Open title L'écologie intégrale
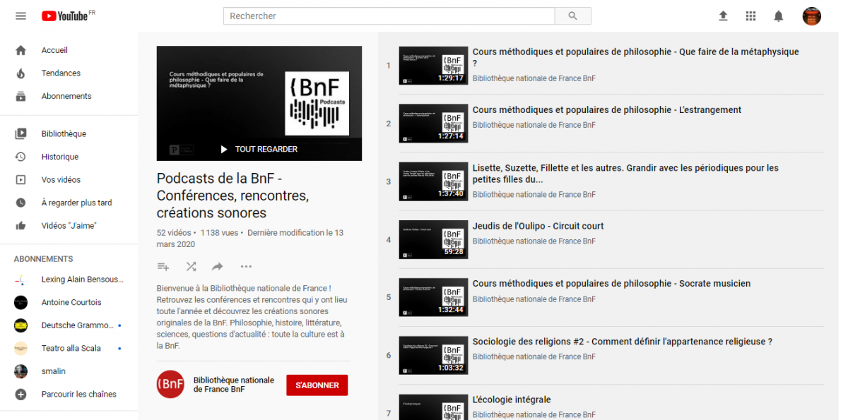Viewport: 848px width, 420px height. click(x=512, y=400)
